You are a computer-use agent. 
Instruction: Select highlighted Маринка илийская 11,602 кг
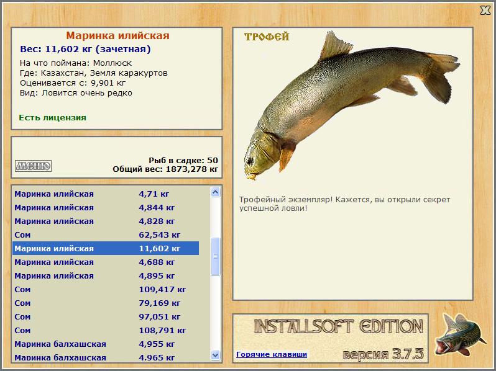tap(106, 249)
